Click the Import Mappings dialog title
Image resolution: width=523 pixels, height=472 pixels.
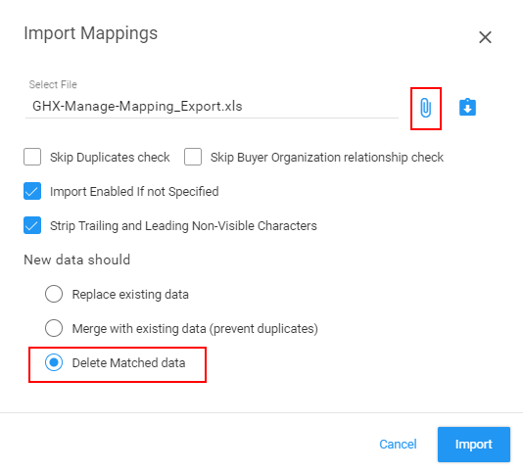click(91, 33)
